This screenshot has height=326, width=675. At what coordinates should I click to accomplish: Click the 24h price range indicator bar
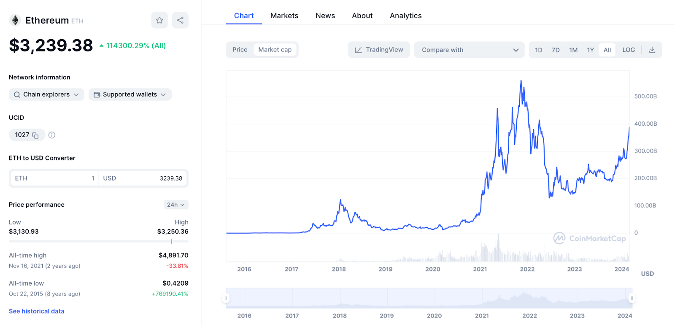(99, 242)
